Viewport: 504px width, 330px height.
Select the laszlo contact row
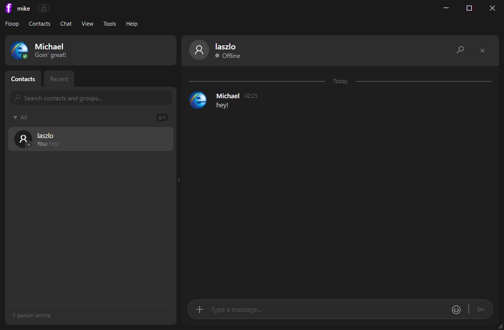[x=91, y=139]
